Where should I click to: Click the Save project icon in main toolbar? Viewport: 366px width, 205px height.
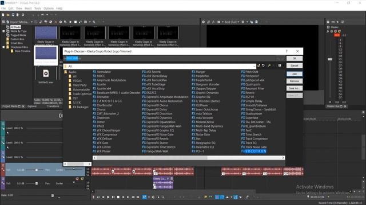coord(13,15)
